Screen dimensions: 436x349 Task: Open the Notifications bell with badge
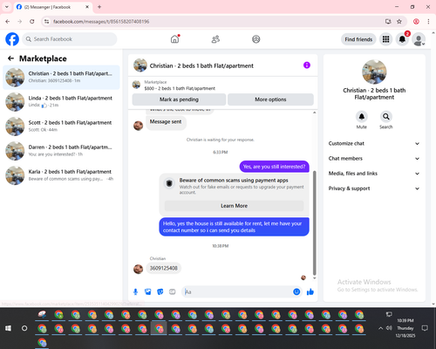[x=402, y=39]
